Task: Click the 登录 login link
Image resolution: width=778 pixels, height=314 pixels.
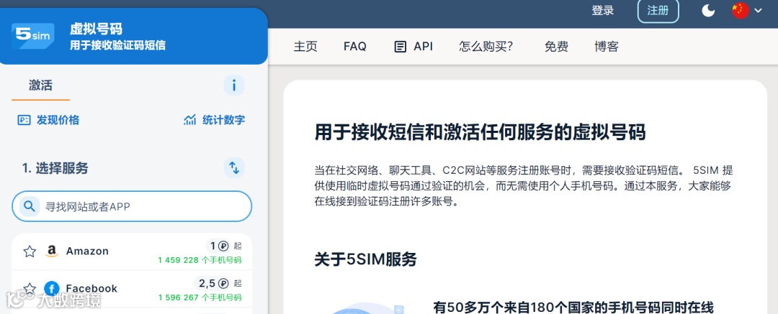Action: tap(603, 10)
